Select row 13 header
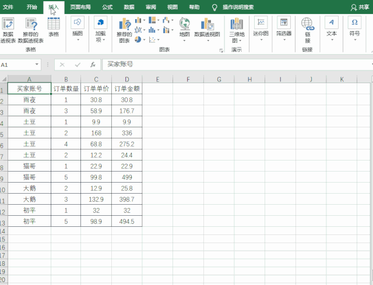The height and width of the screenshot is (285, 373). coord(3,222)
